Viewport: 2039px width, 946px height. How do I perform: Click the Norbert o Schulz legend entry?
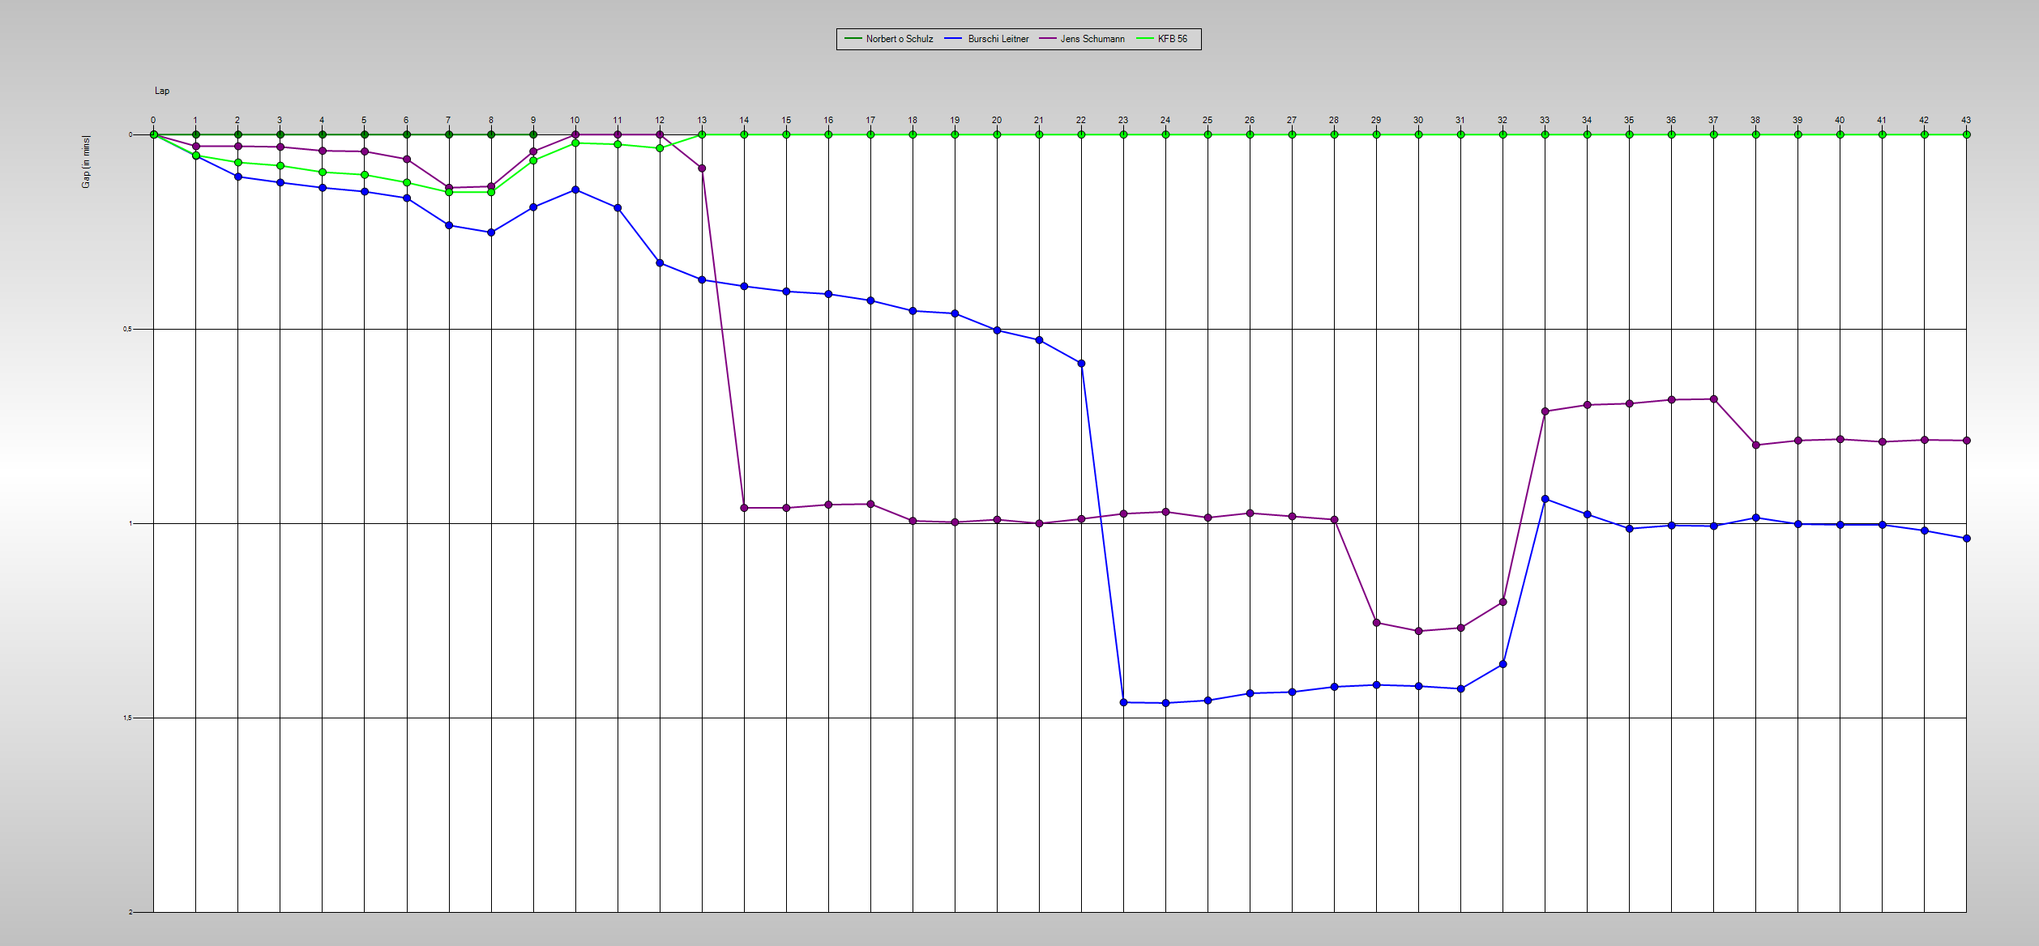coord(888,39)
